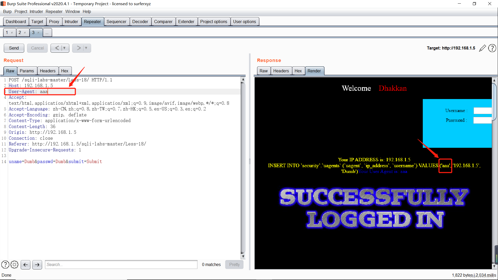Open the Repeater help question mark icon
The height and width of the screenshot is (280, 498).
click(x=492, y=48)
